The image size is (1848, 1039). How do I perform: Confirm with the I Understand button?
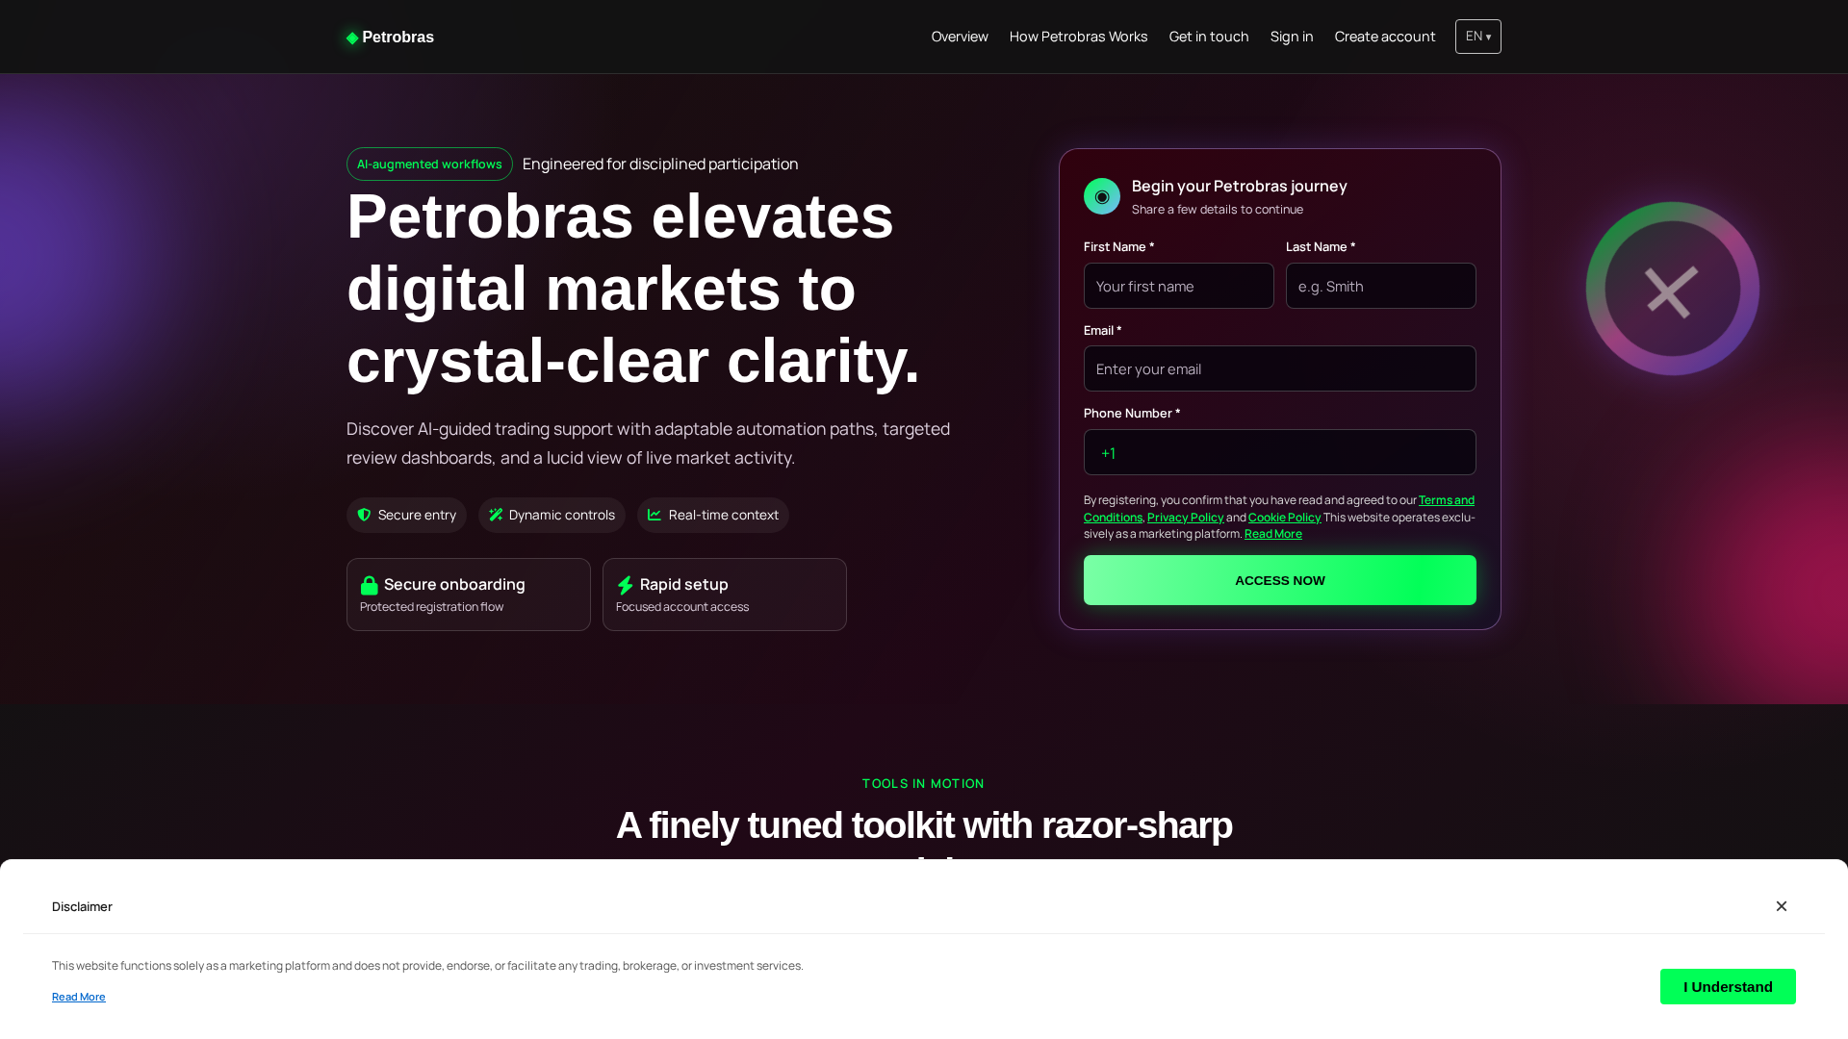click(x=1728, y=986)
